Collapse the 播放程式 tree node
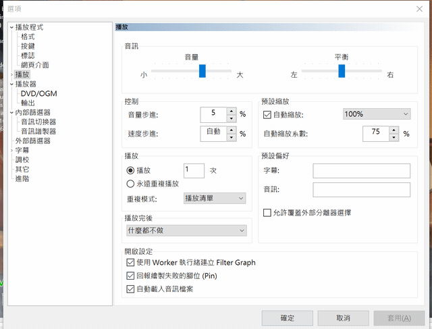Viewport: 432px width, 329px height. pos(11,28)
